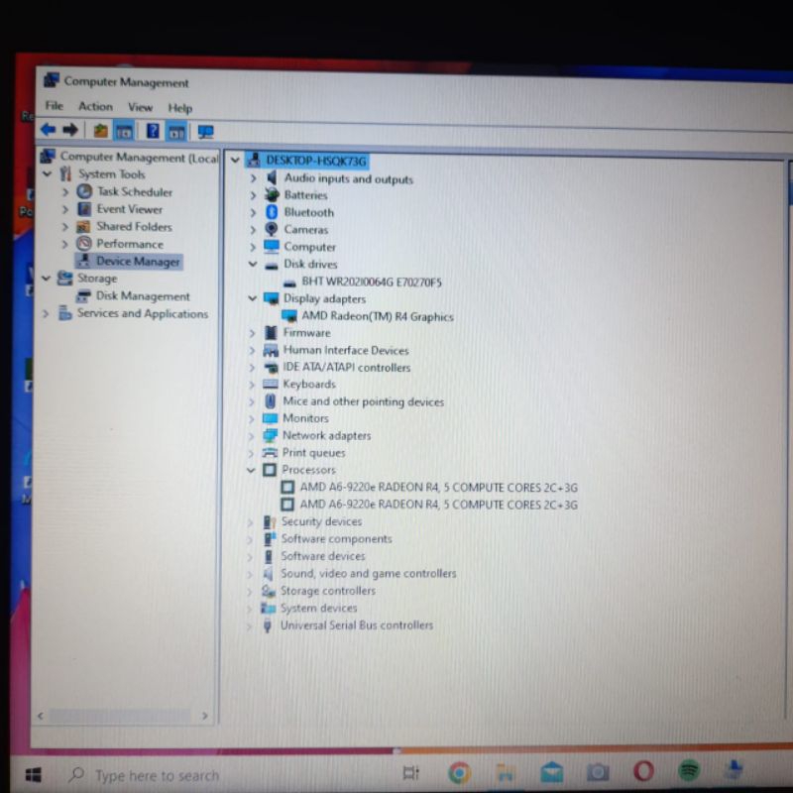The width and height of the screenshot is (793, 793).
Task: Click the Show/Hide Action Pane icon
Action: pyautogui.click(x=176, y=133)
